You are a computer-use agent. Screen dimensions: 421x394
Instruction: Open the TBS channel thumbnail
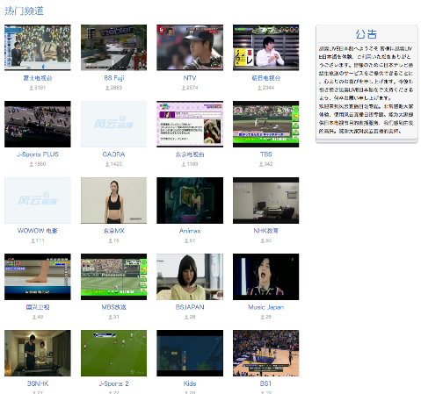click(x=266, y=124)
